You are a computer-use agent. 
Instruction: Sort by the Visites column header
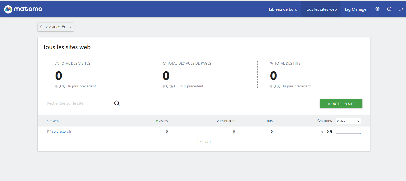coord(163,121)
